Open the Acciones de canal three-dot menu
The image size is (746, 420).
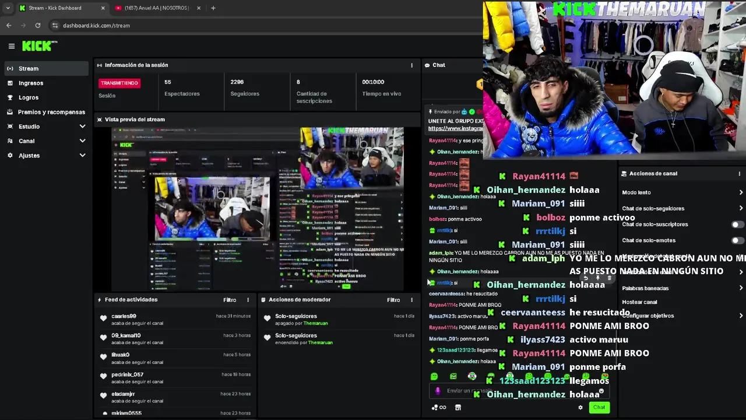[740, 174]
